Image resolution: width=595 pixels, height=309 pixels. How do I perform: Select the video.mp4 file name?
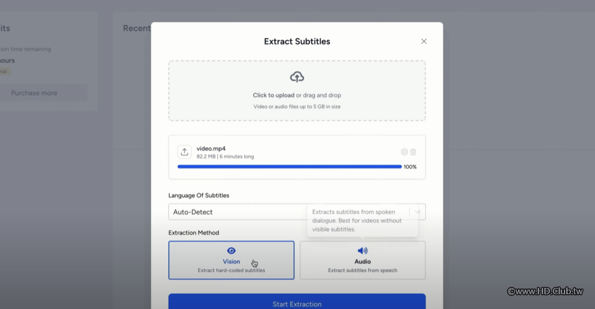pos(211,148)
